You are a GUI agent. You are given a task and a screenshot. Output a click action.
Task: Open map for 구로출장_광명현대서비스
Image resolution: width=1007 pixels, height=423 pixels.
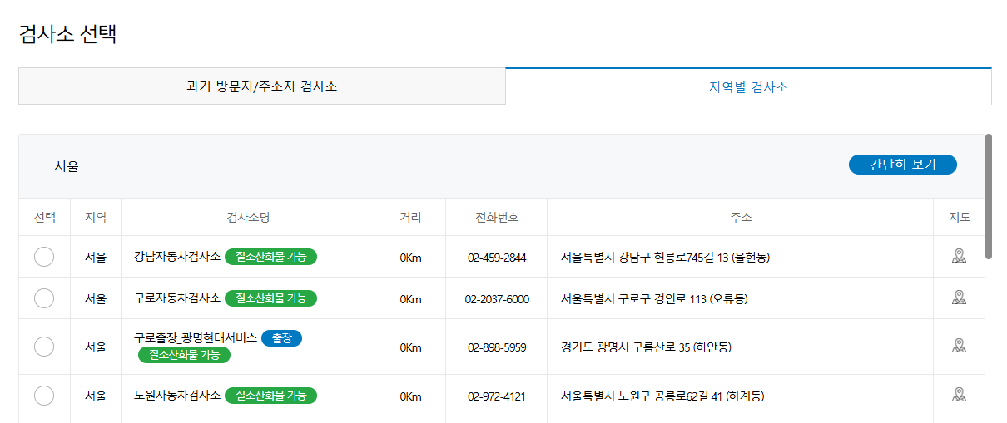tap(959, 346)
